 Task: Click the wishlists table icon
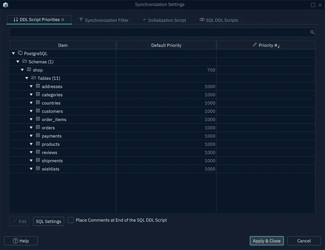click(x=38, y=169)
